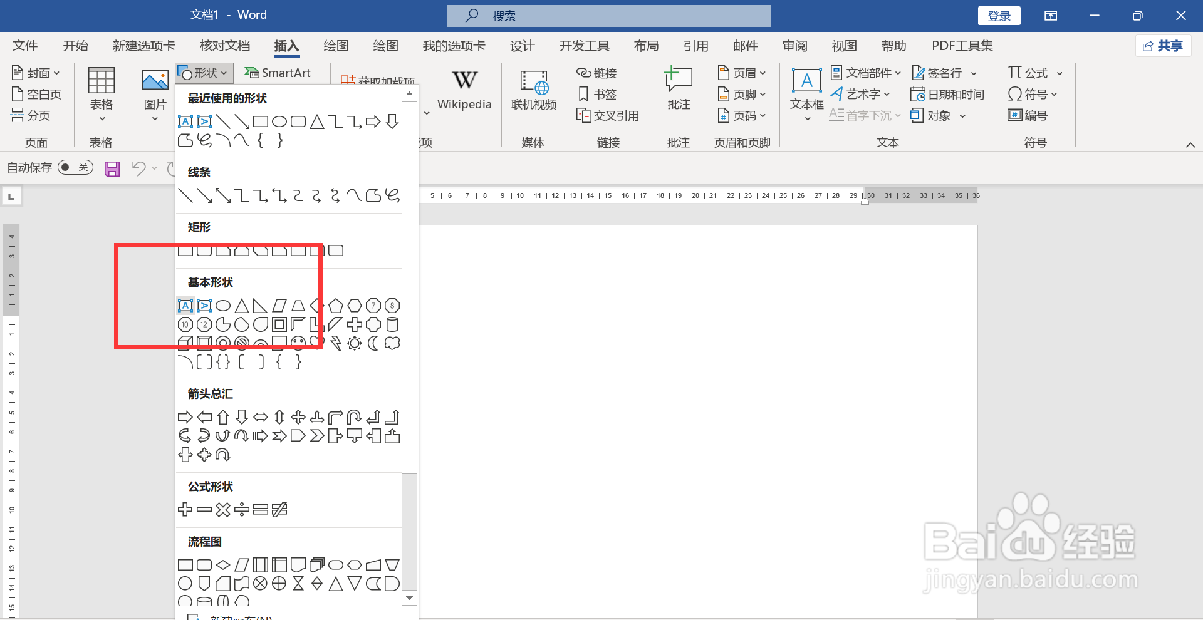1203x620 pixels.
Task: Expand the Page Number (页码) dropdown
Action: 742,116
